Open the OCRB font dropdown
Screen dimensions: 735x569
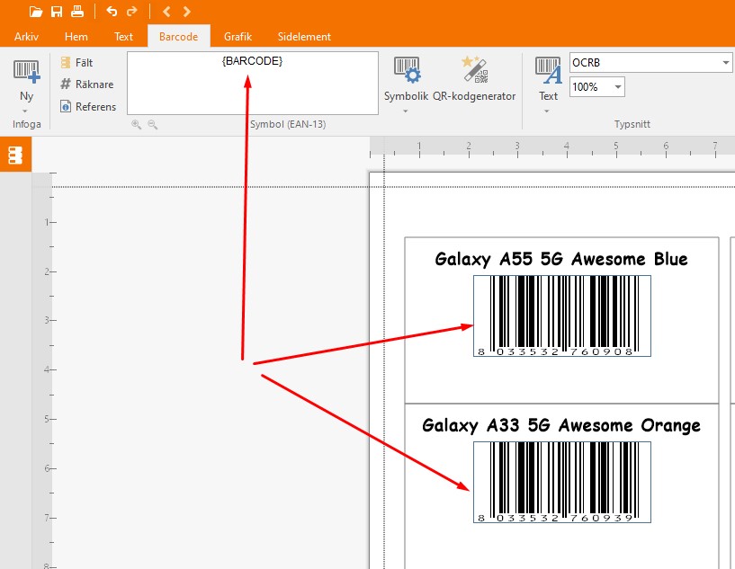pyautogui.click(x=726, y=63)
